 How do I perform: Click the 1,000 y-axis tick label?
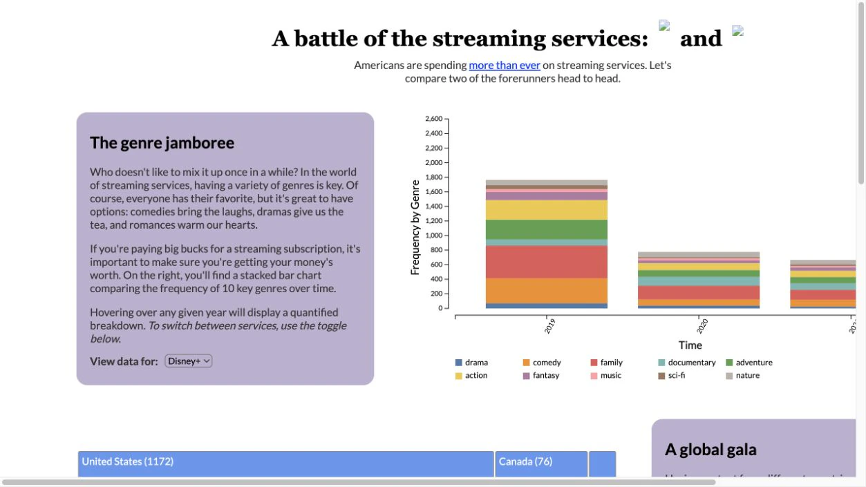pyautogui.click(x=433, y=236)
